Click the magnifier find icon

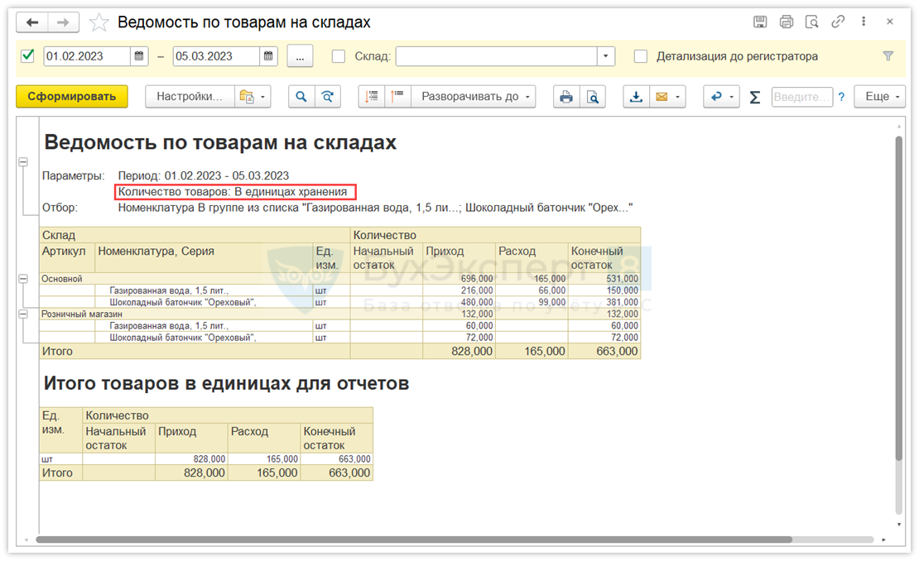click(x=301, y=97)
